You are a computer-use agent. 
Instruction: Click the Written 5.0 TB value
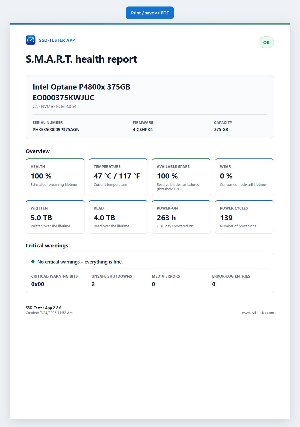click(41, 218)
